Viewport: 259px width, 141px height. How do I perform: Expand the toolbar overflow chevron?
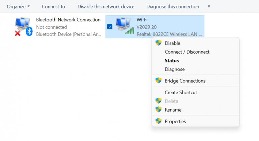(x=209, y=6)
